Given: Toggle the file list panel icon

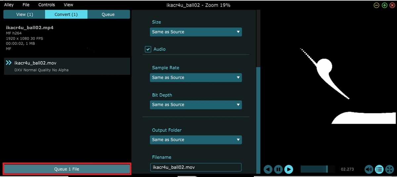Looking at the screenshot, I should [x=379, y=169].
